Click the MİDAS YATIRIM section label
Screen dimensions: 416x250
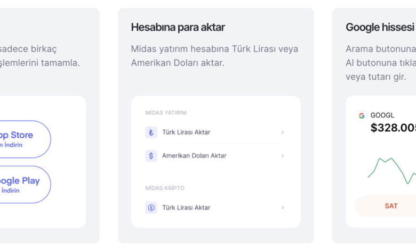point(166,113)
